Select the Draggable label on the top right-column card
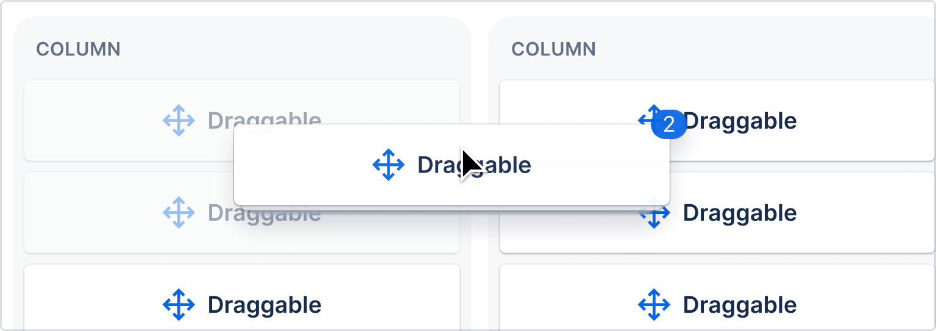The image size is (936, 331). pyautogui.click(x=740, y=121)
